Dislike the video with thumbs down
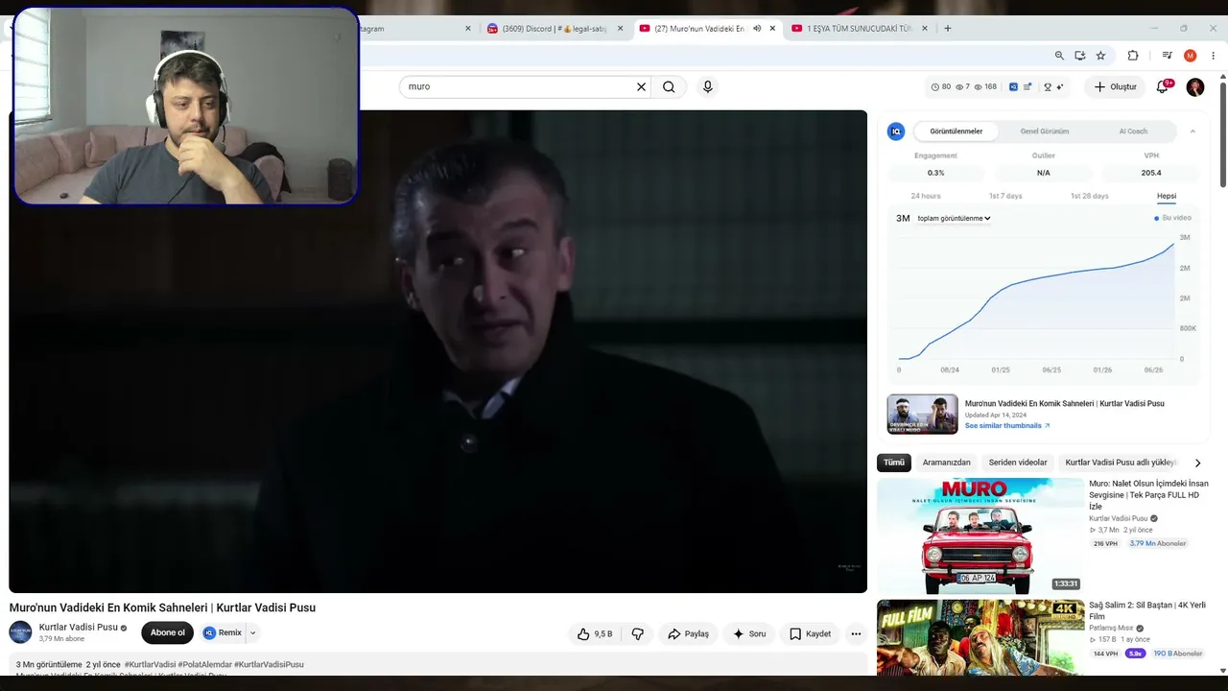The width and height of the screenshot is (1228, 691). (x=637, y=633)
